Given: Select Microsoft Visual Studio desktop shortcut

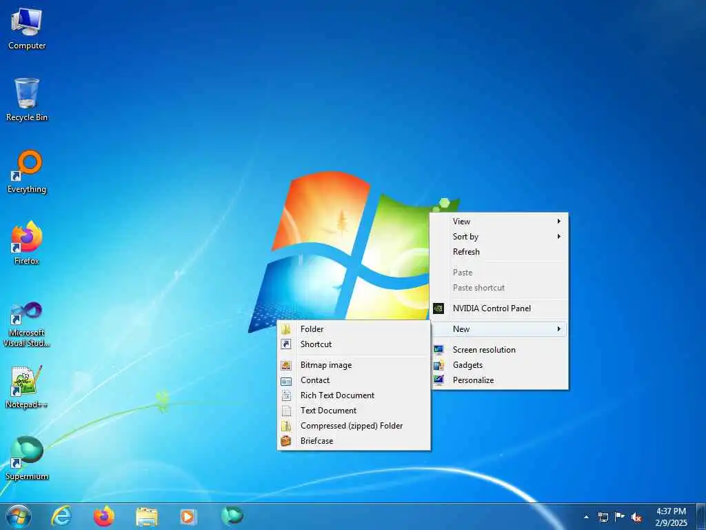Looking at the screenshot, I should pos(27,324).
